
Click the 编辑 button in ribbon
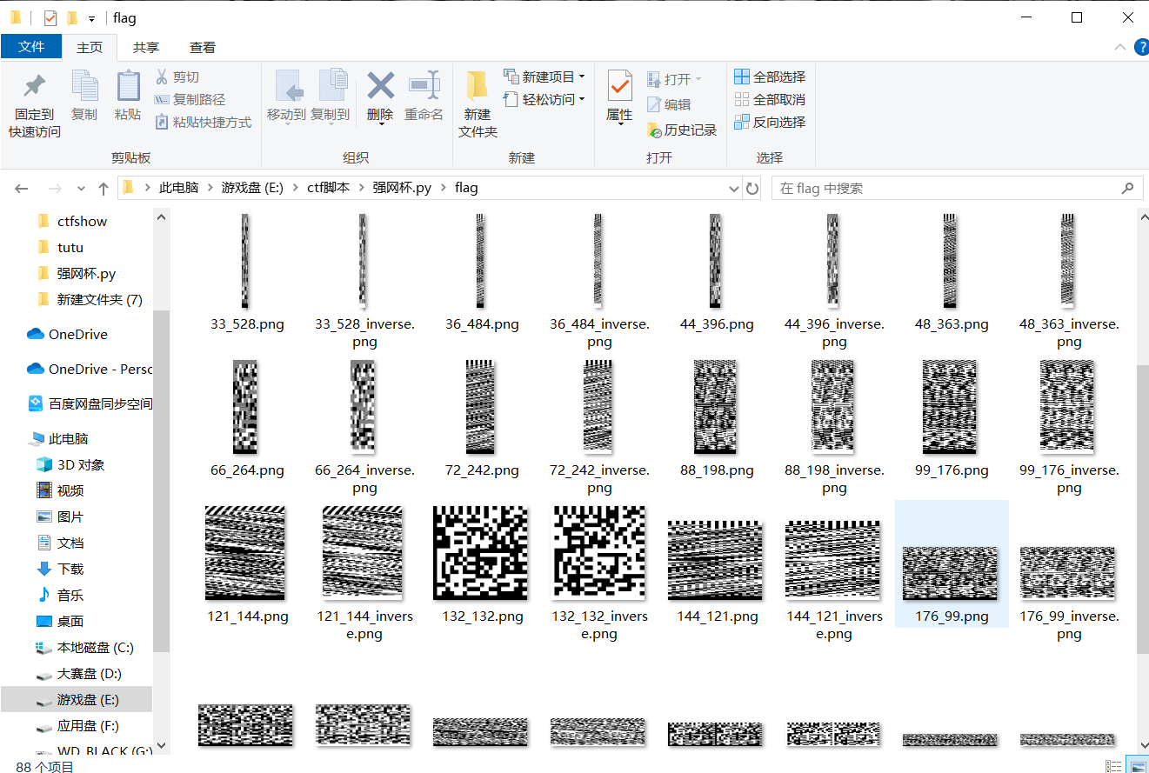click(669, 104)
